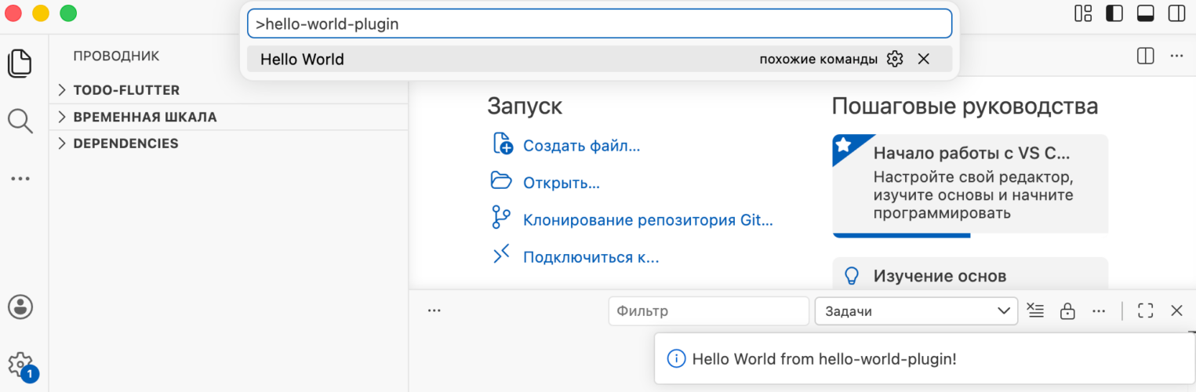Screen dimensions: 1196x392
Task: Click the Запуск heading
Action: click(525, 106)
